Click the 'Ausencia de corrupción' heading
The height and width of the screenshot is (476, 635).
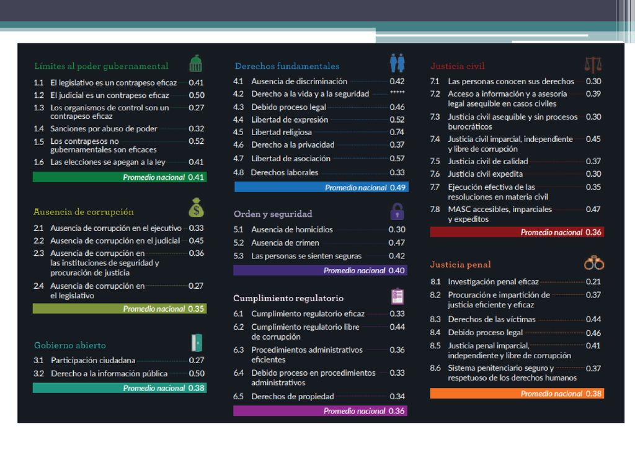[84, 212]
